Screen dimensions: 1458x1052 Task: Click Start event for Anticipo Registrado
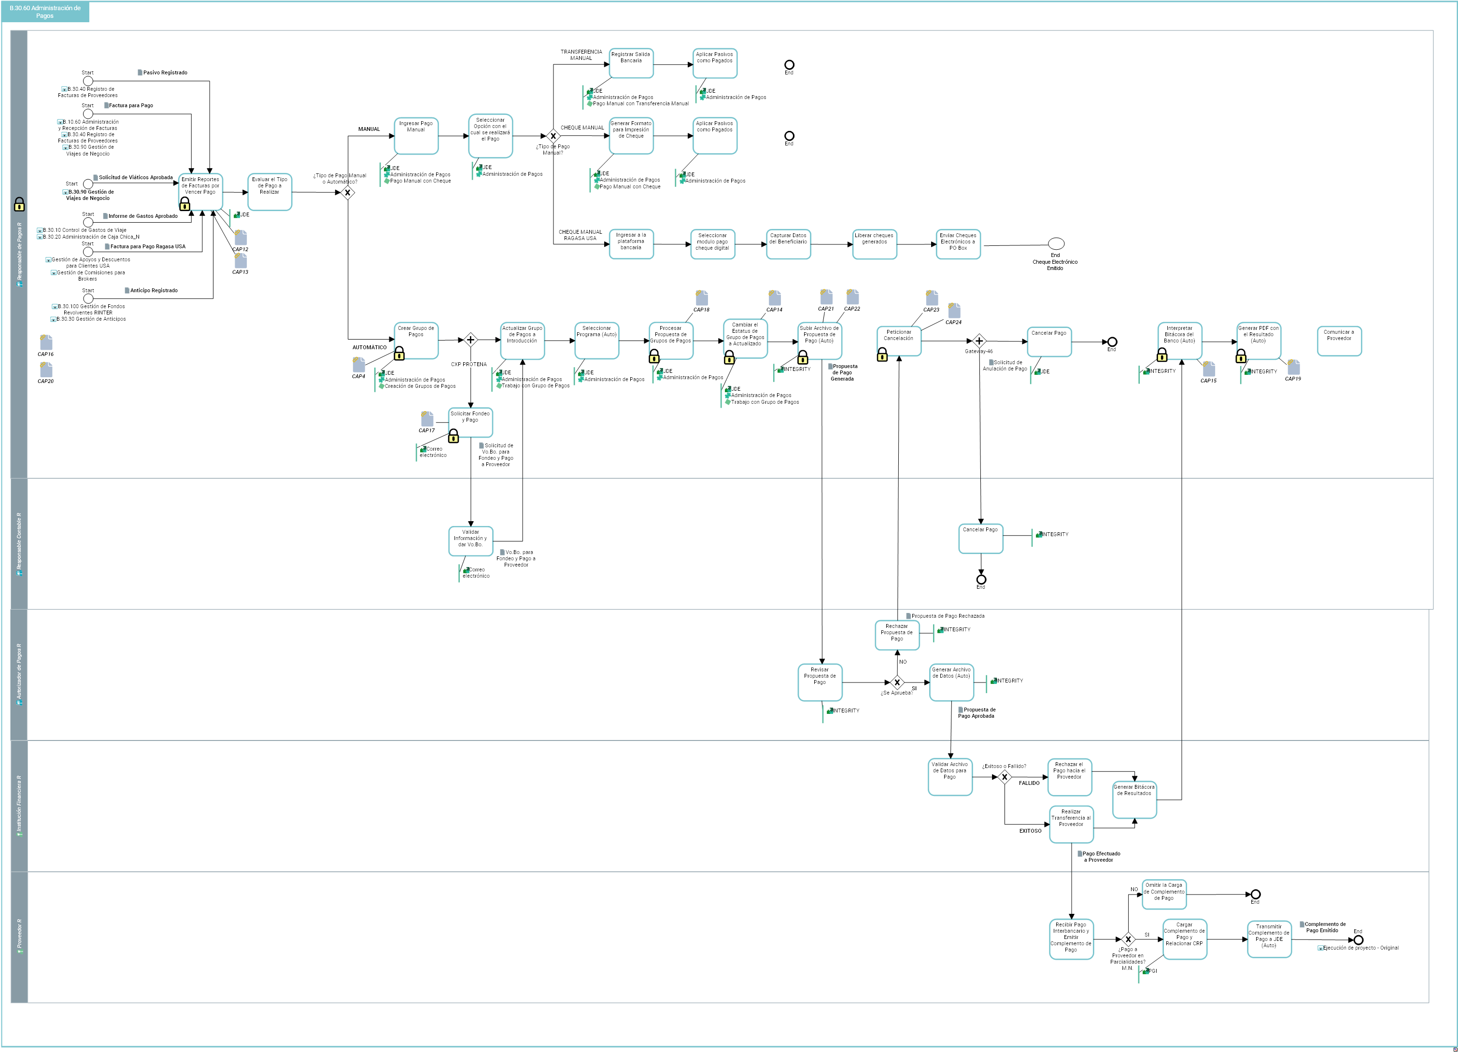pos(88,299)
